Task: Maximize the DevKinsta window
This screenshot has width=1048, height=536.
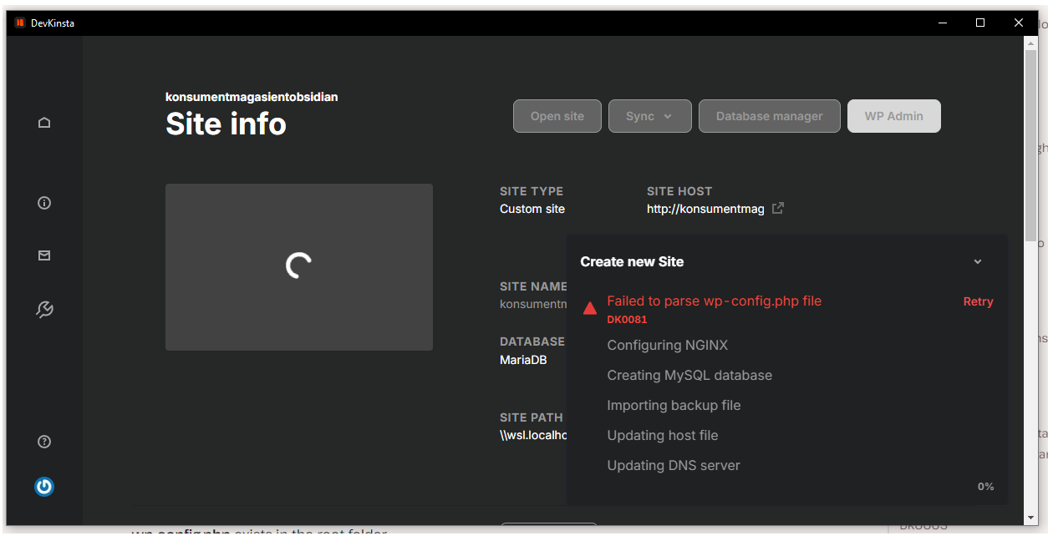Action: click(980, 23)
